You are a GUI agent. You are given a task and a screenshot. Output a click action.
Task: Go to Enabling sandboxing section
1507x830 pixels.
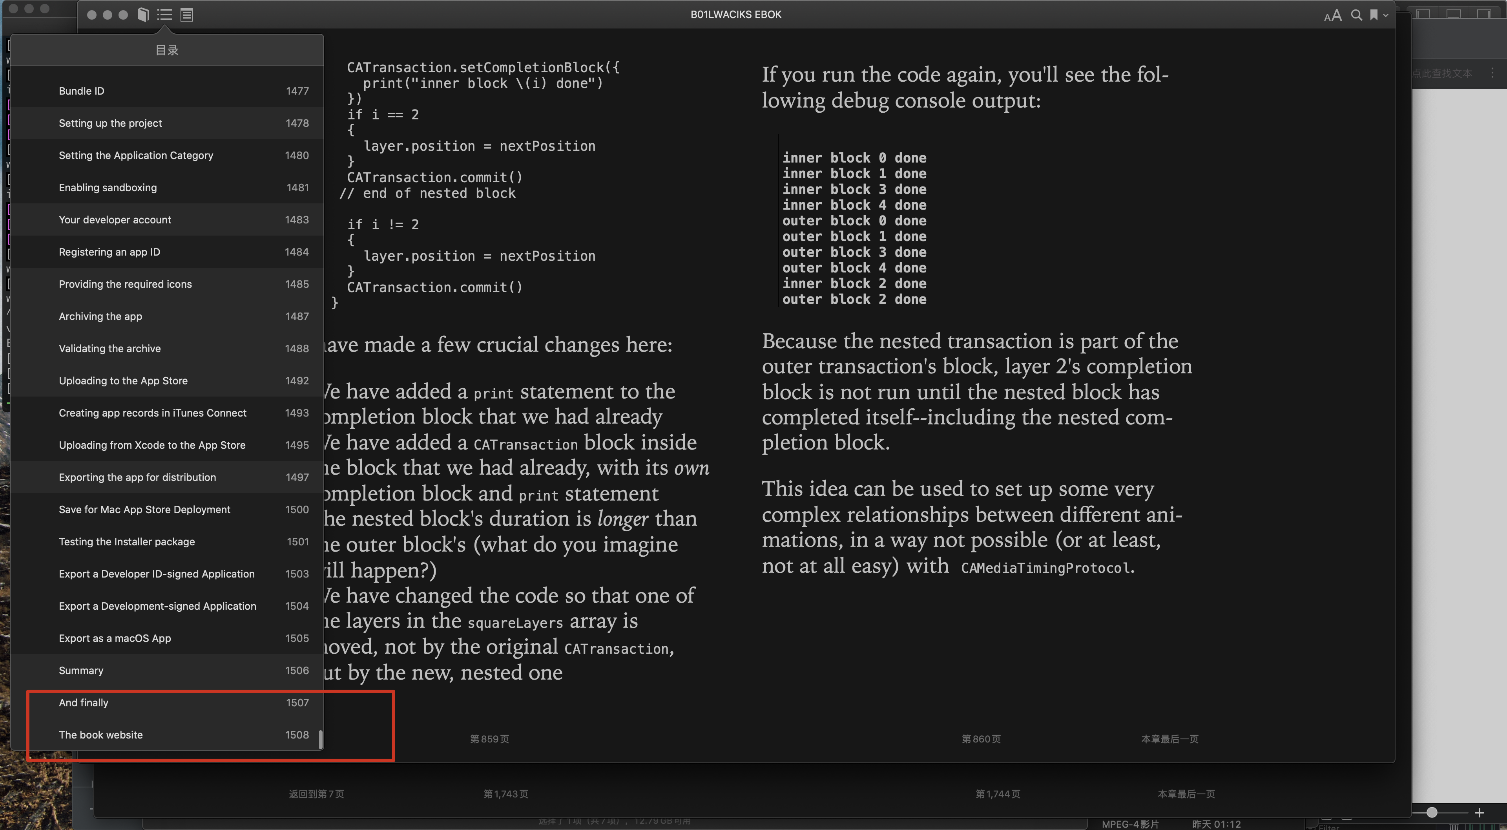(108, 187)
